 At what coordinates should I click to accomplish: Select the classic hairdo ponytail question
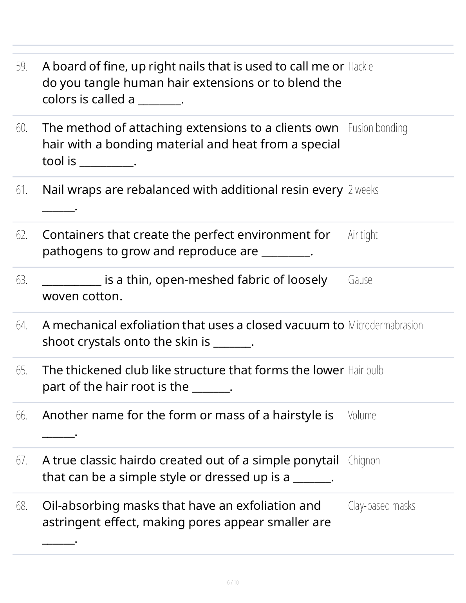pos(190,469)
